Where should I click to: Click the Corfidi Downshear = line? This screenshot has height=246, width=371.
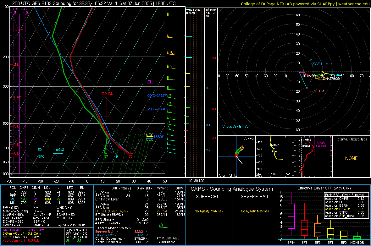click(122, 238)
